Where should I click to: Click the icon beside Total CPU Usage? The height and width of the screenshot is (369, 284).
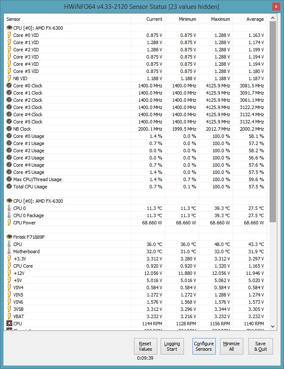pos(9,186)
